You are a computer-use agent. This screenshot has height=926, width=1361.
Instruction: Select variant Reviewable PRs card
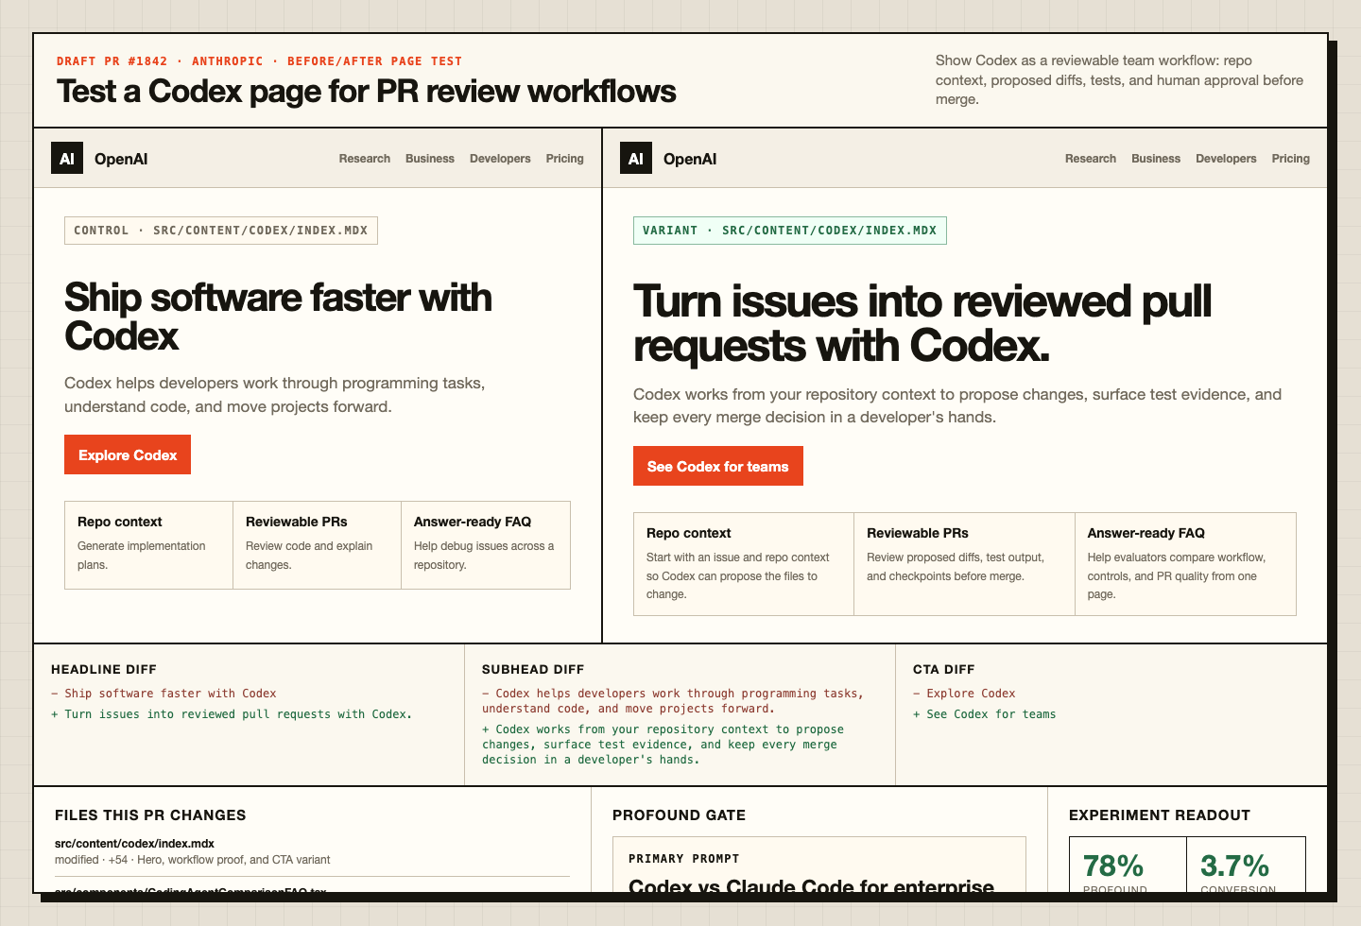pos(965,564)
